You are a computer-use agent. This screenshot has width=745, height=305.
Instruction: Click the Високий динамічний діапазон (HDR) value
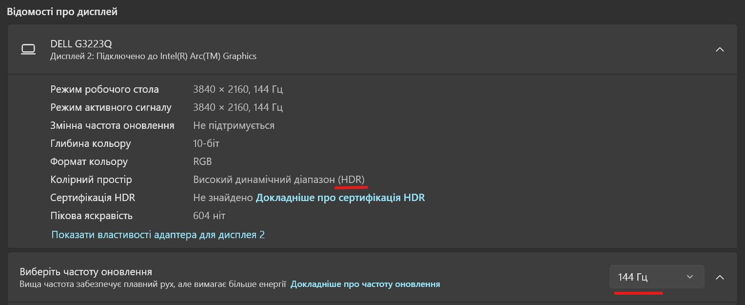278,180
